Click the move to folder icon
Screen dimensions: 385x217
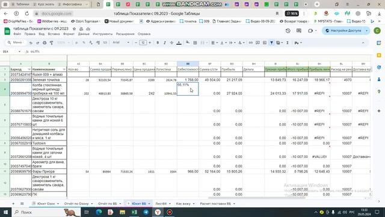pyautogui.click(x=81, y=29)
